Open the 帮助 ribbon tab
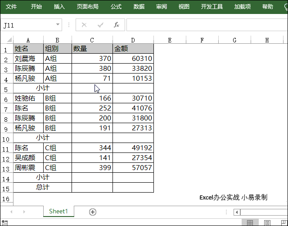 (x=268, y=7)
